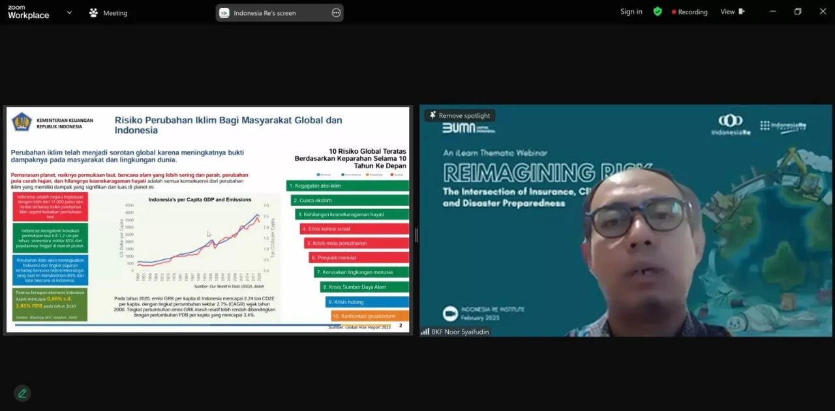The height and width of the screenshot is (411, 835).
Task: Click the '6. Penyakit menular' bar
Action: click(x=359, y=257)
